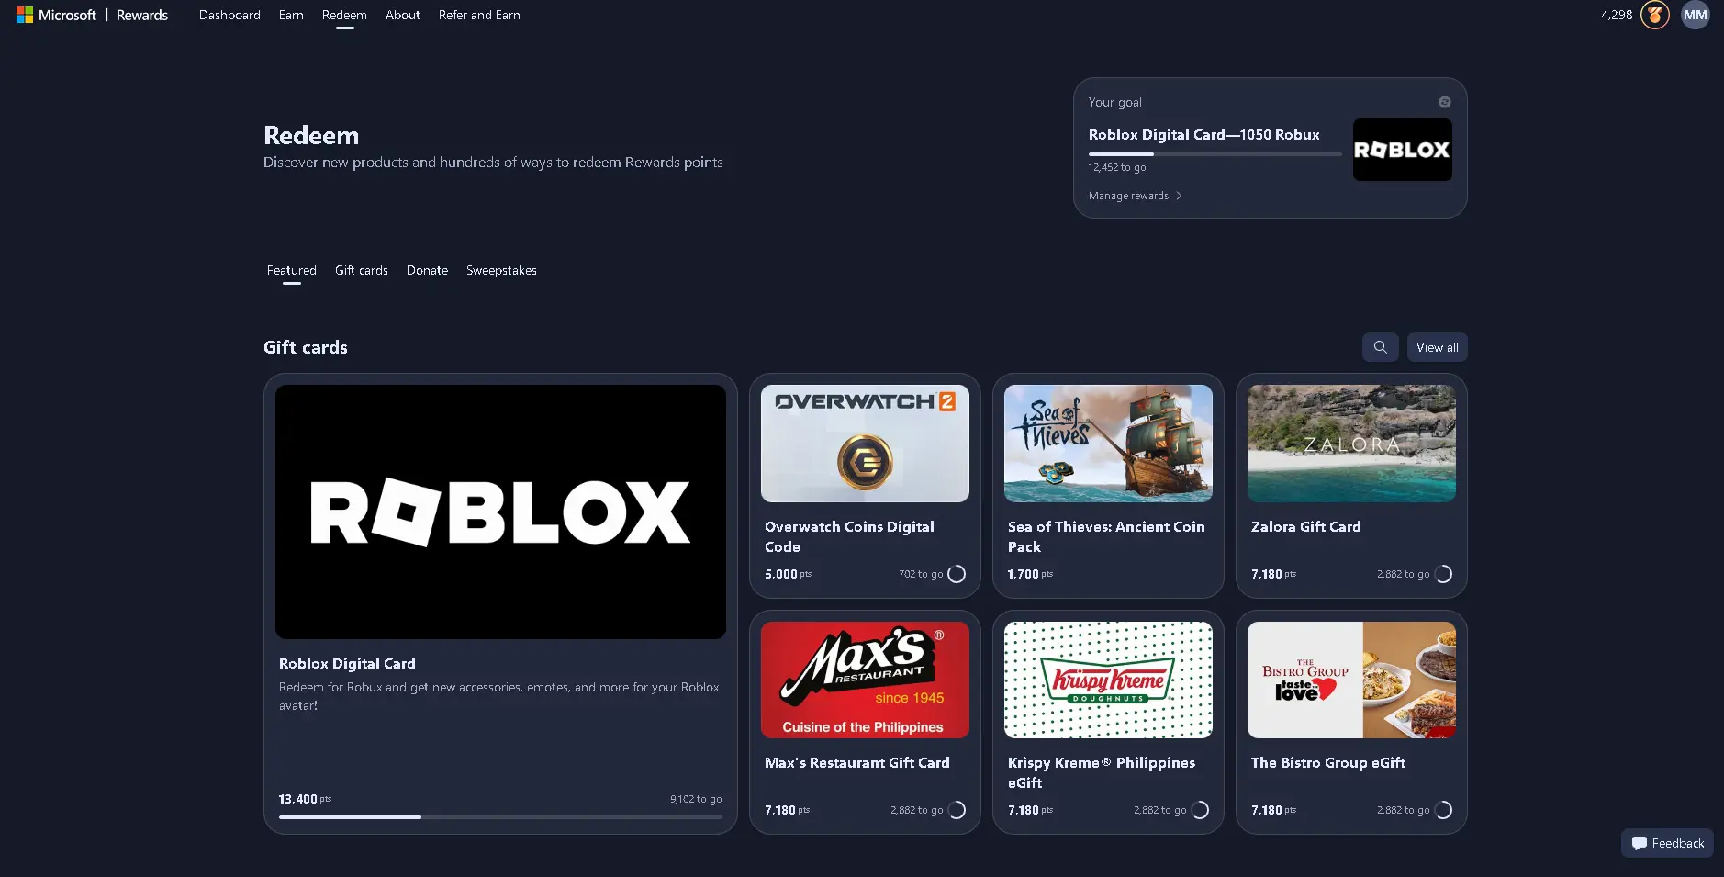Click the "702 to go" text on the Overwatch card
This screenshot has height=877, width=1724.
click(x=921, y=574)
